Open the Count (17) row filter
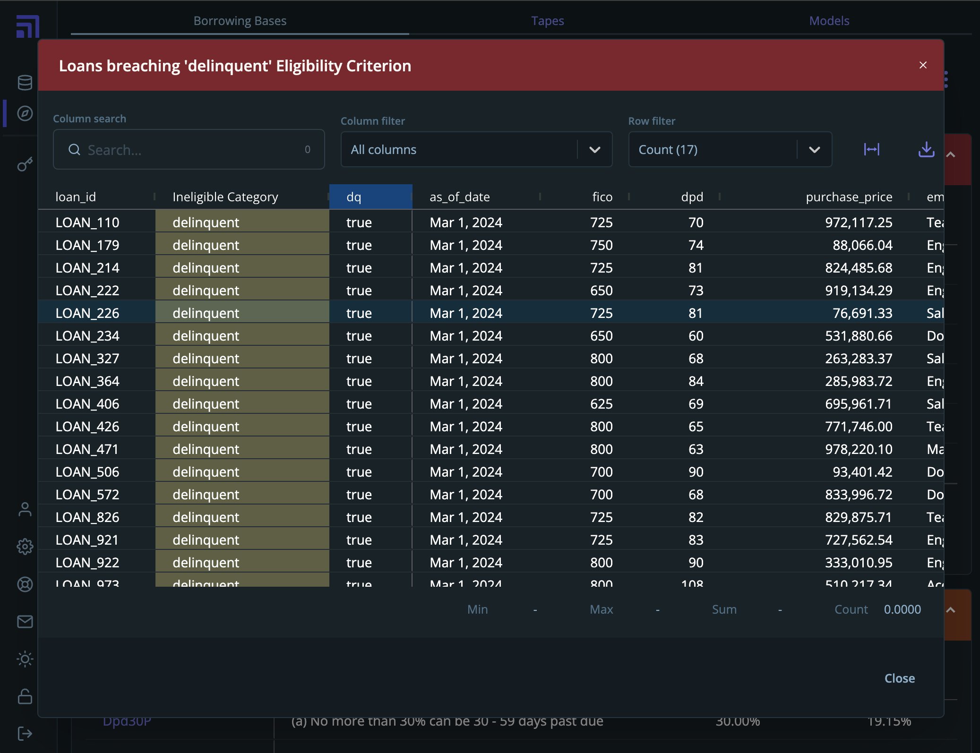The width and height of the screenshot is (980, 753). pos(730,149)
